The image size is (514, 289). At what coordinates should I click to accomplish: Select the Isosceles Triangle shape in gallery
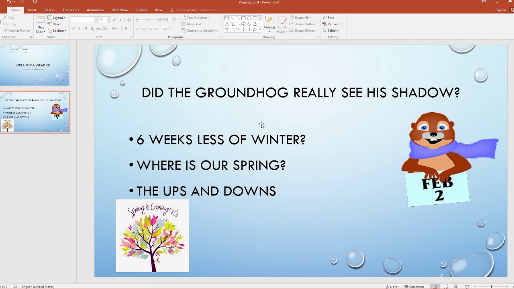point(226,24)
